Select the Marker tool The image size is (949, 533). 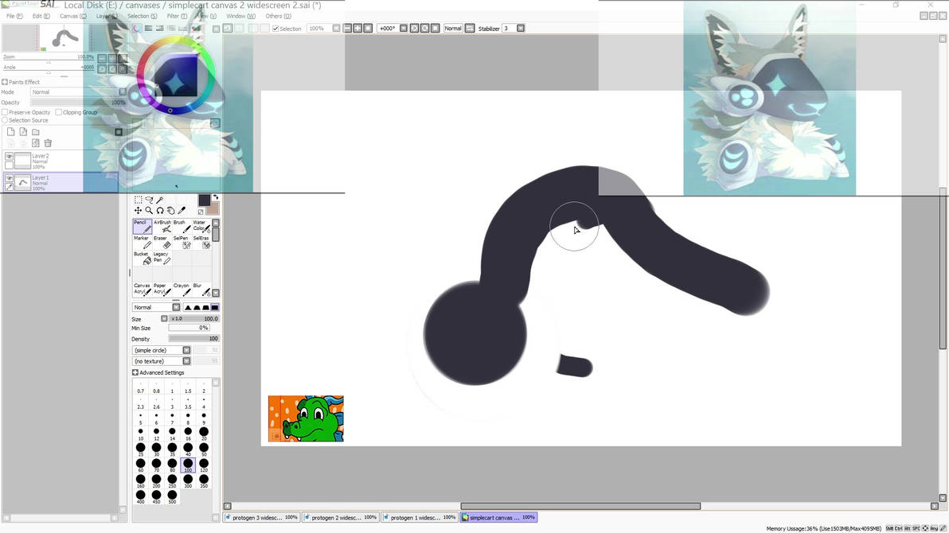(143, 241)
